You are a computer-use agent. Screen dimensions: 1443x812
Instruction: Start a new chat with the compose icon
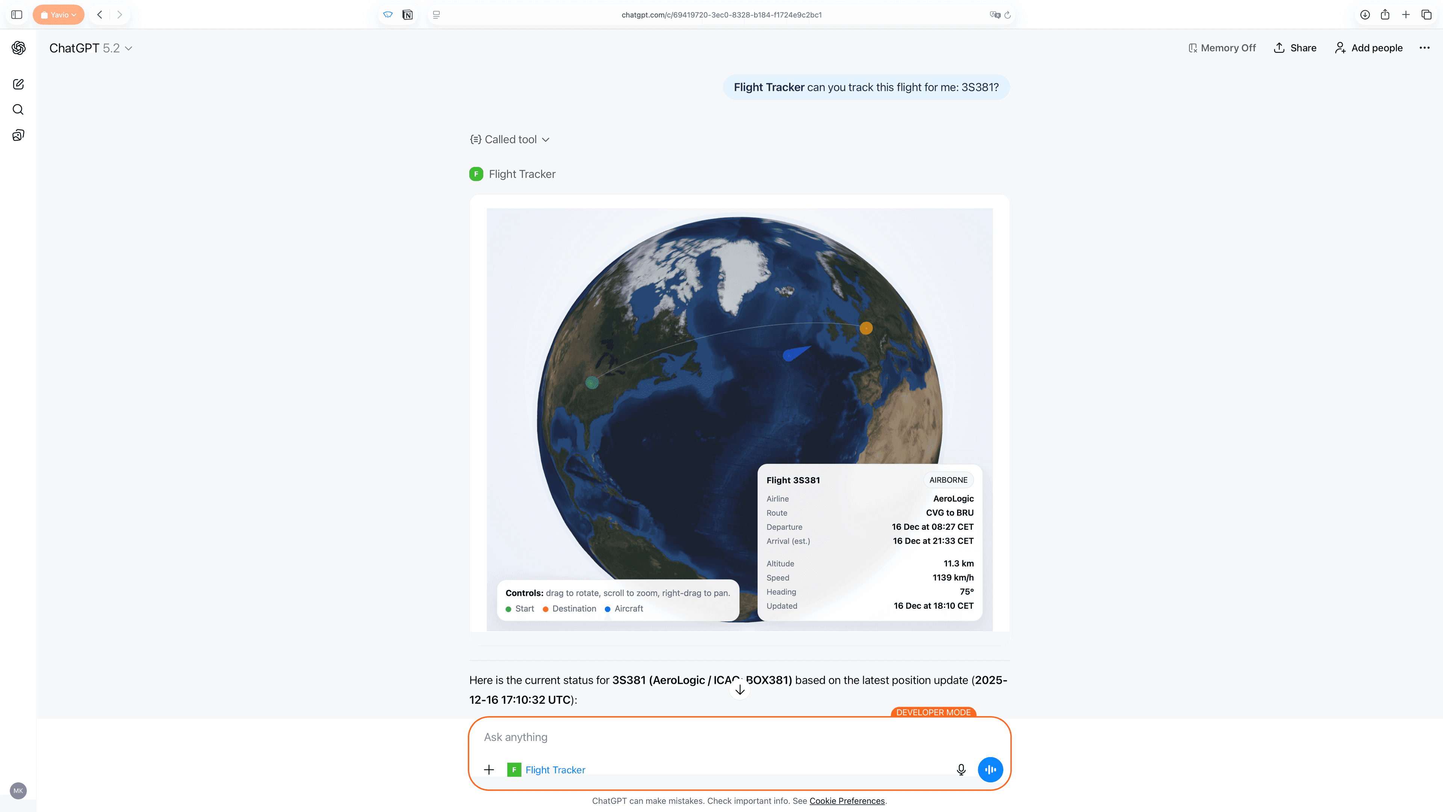18,84
